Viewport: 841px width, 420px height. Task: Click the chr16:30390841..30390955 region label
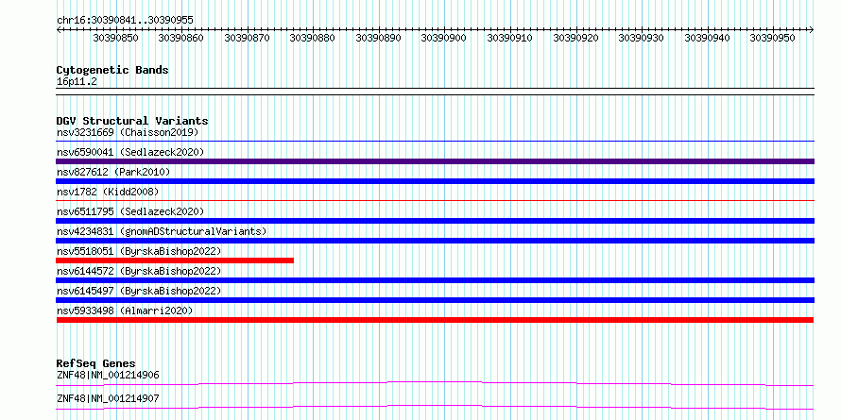(125, 21)
